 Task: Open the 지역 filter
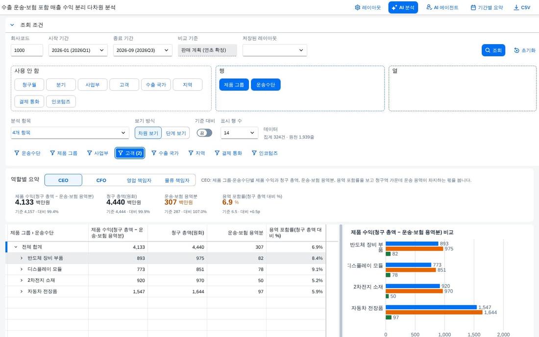196,153
